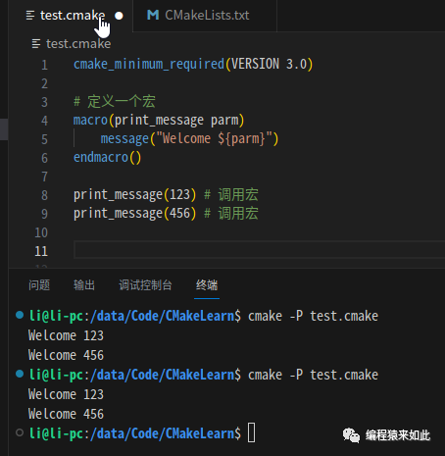This screenshot has height=456, width=445.
Task: Click the terminal cursor at the current prompt
Action: tap(251, 432)
